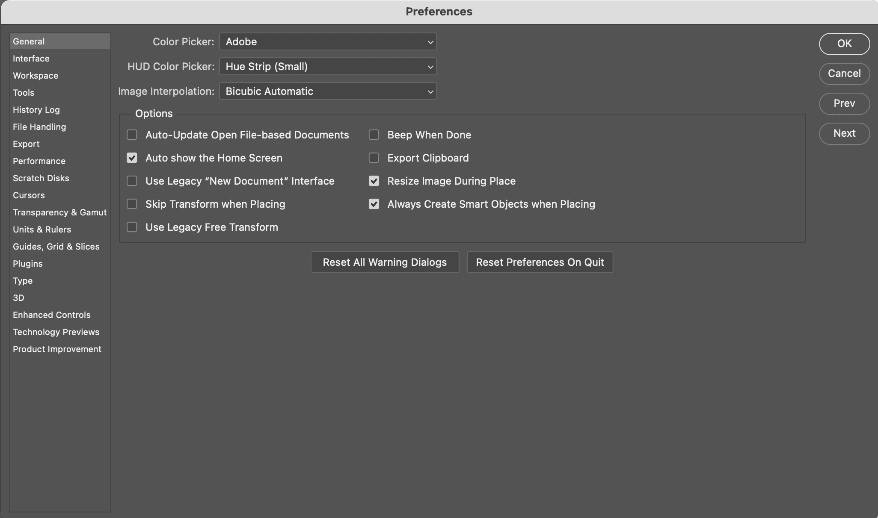Switch to the Performance preferences section
Screen dimensions: 878x518
[x=39, y=161]
